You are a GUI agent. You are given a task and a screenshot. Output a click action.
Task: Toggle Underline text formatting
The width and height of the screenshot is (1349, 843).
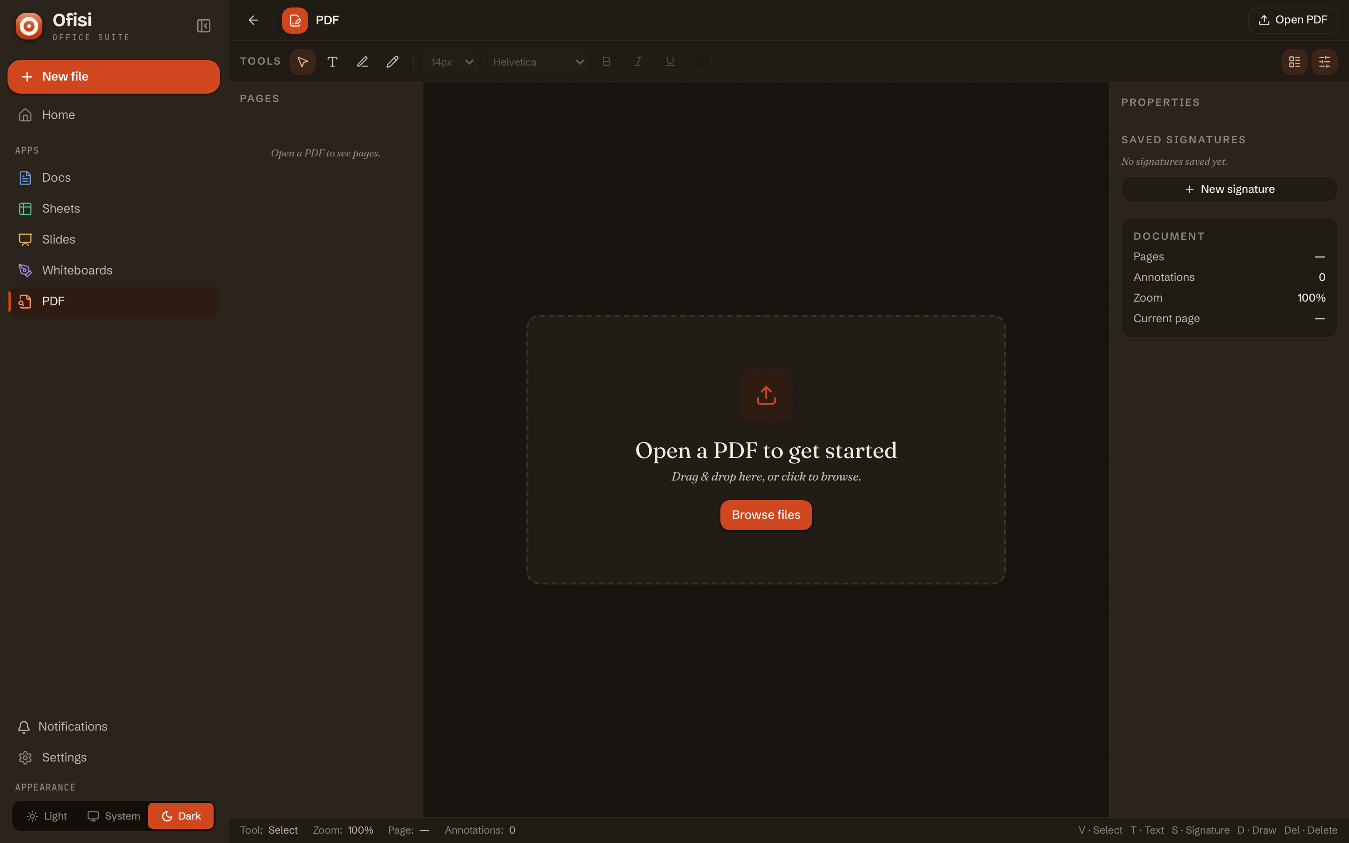[x=670, y=62]
